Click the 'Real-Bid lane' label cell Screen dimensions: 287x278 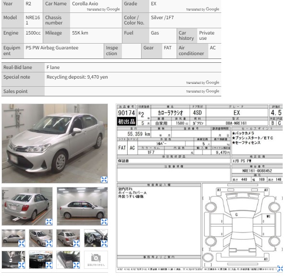(x=23, y=68)
